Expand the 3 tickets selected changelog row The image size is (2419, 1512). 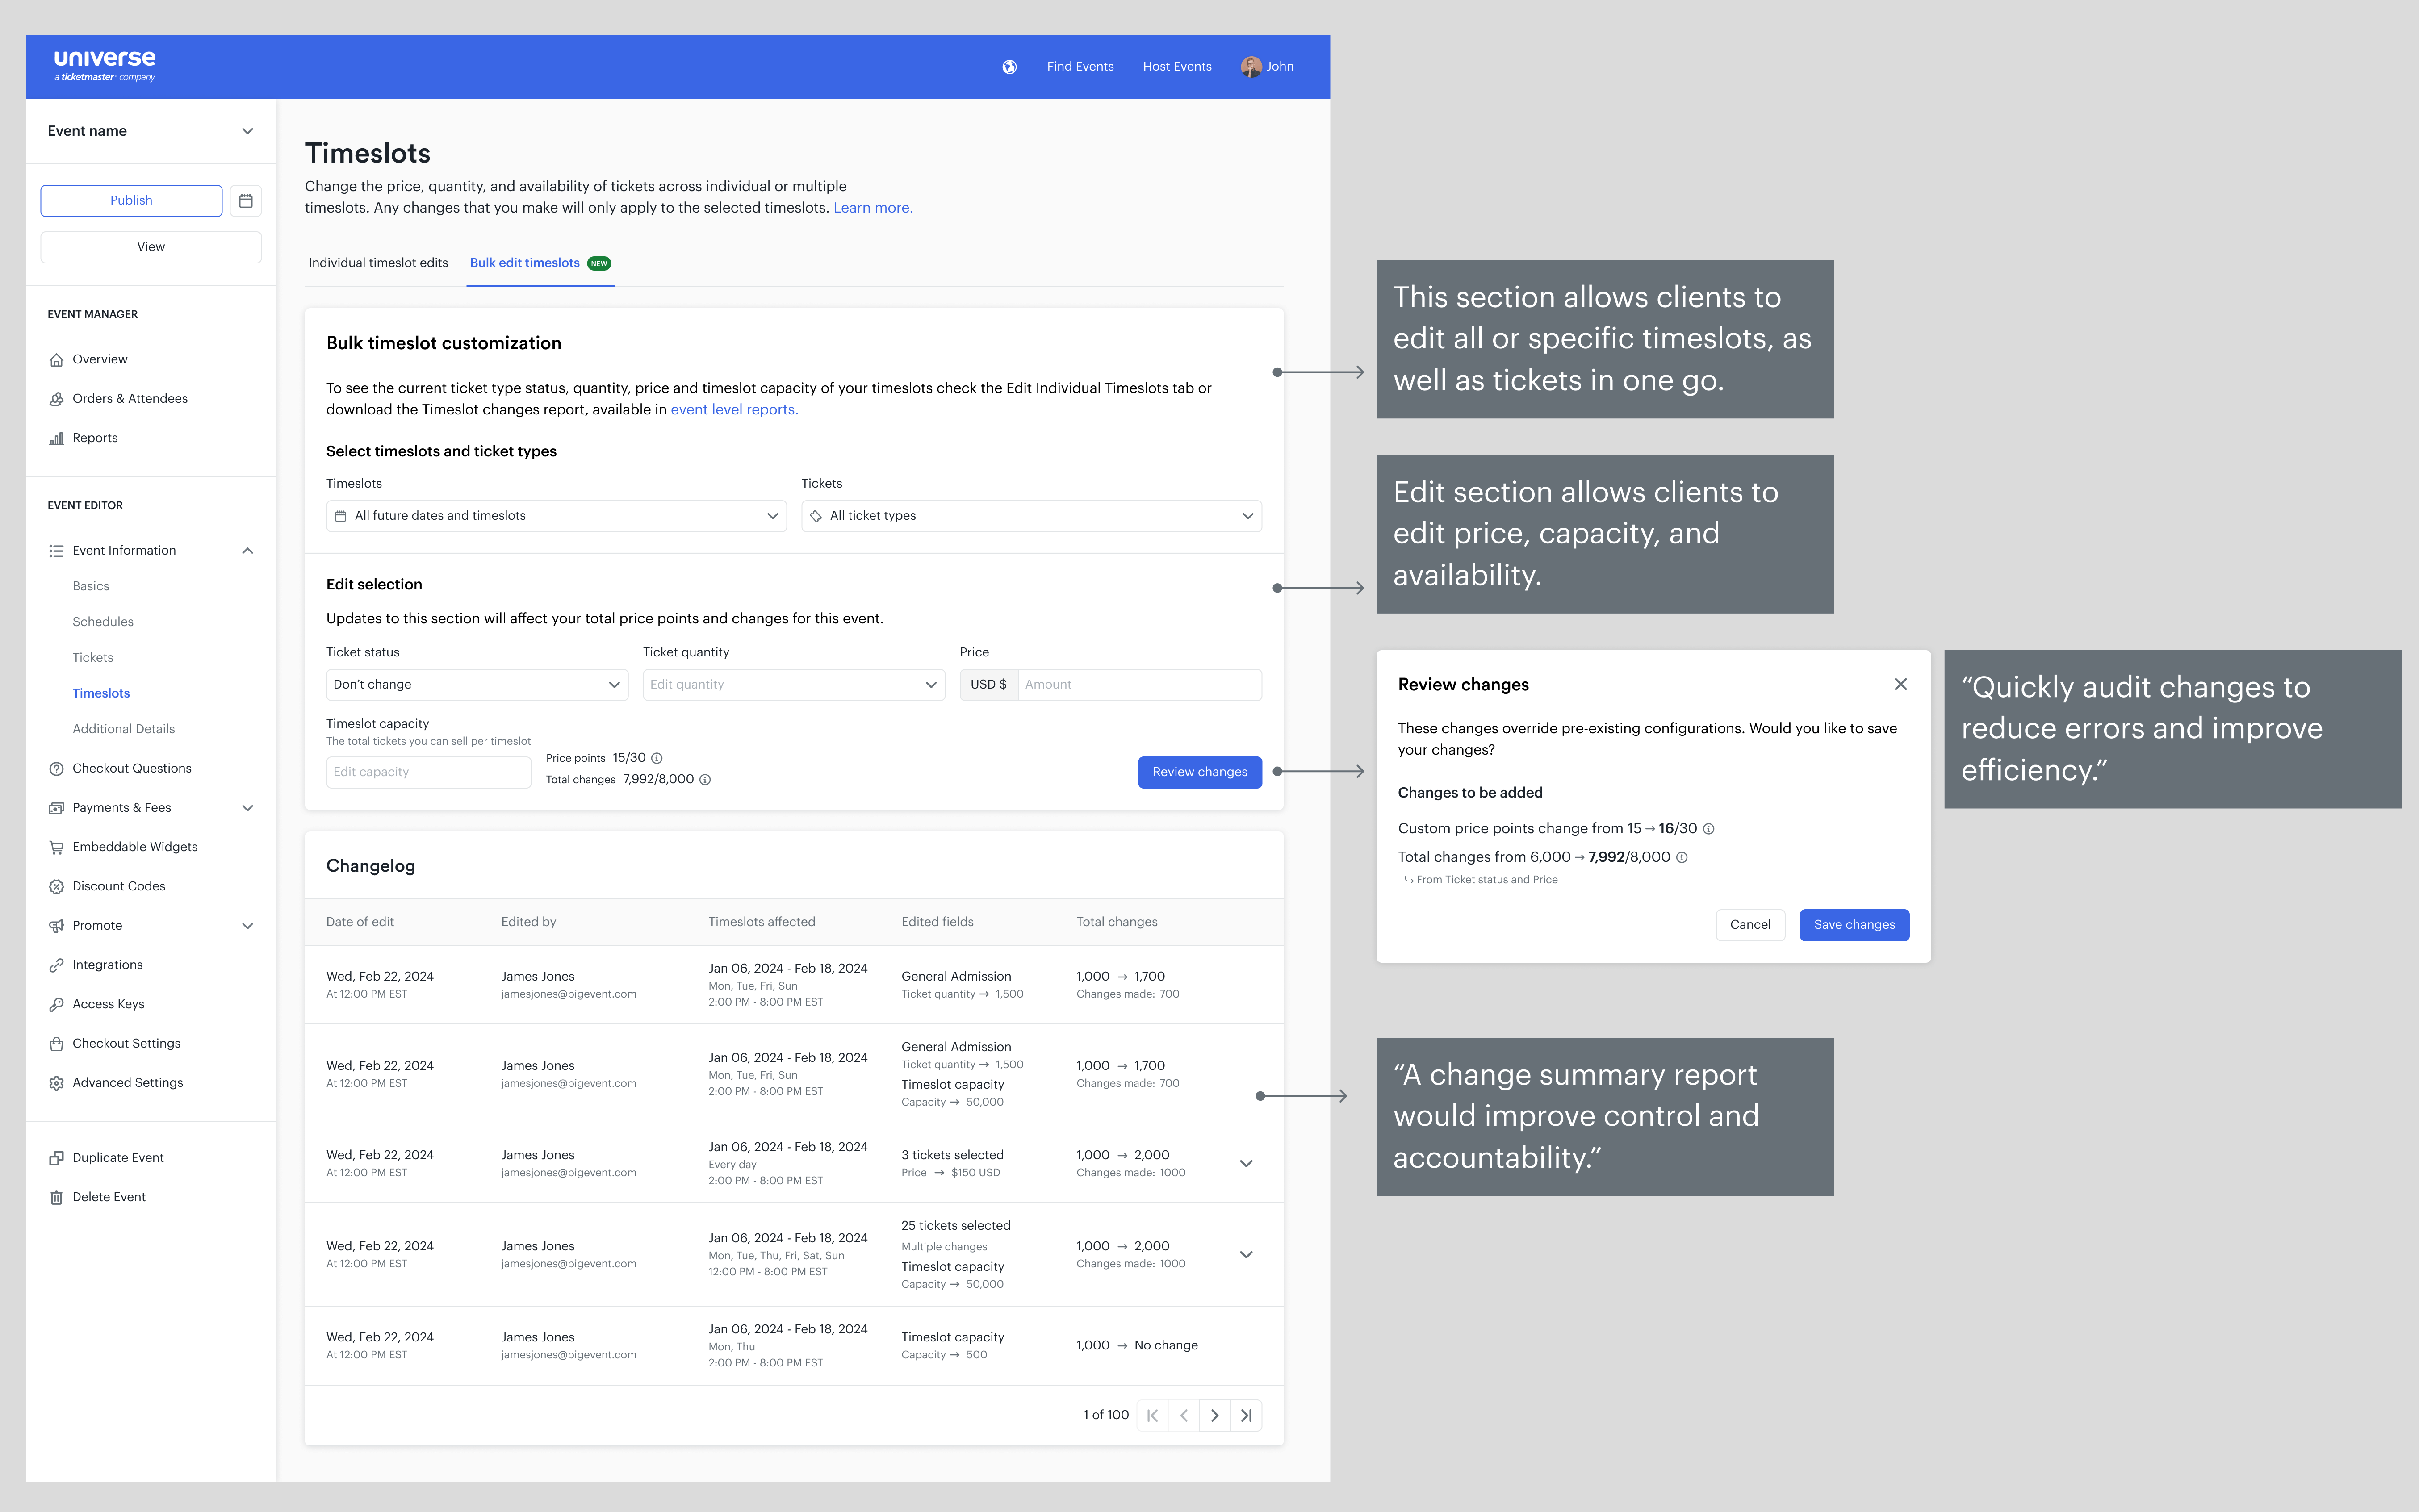point(1246,1163)
